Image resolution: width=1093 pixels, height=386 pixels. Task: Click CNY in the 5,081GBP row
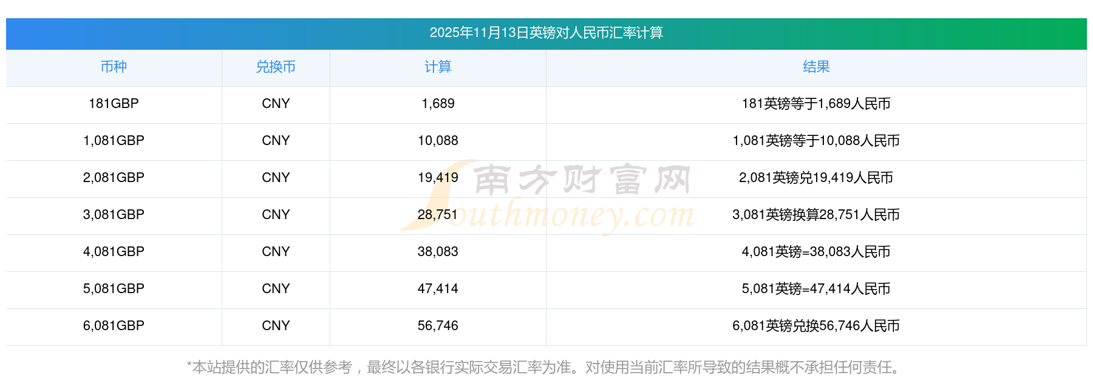tap(276, 289)
